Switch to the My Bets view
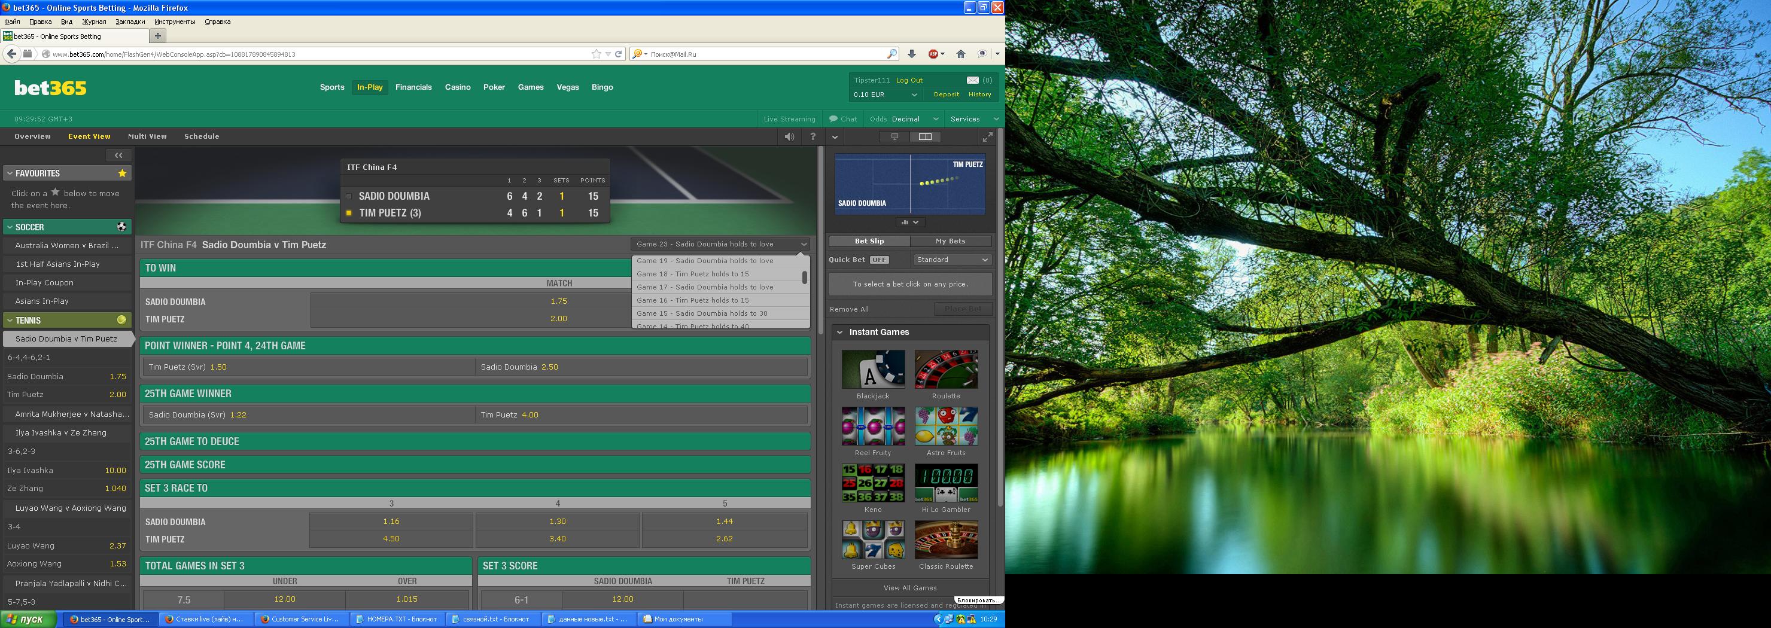 (950, 241)
